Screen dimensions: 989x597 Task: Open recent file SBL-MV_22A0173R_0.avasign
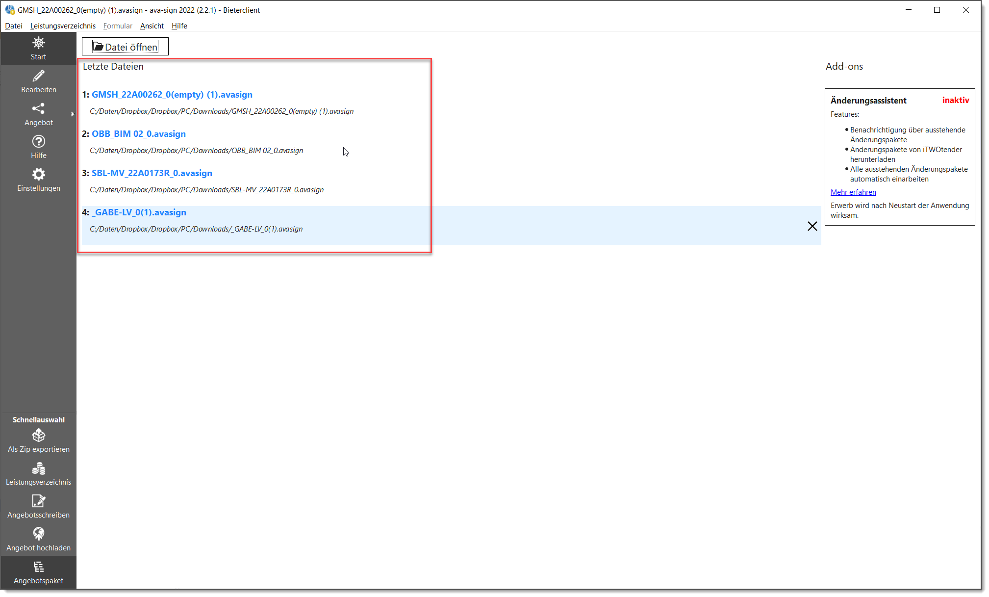152,173
